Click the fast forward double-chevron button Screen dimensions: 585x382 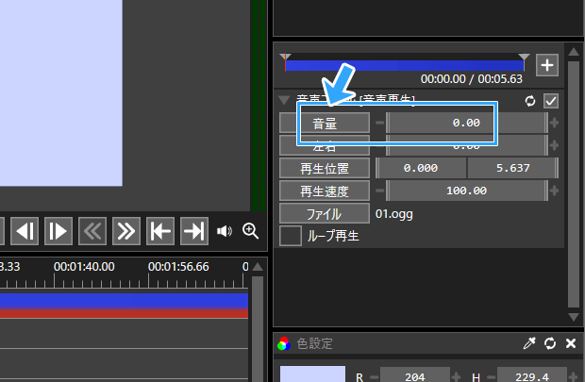pos(126,231)
